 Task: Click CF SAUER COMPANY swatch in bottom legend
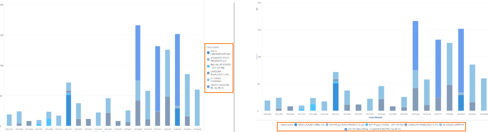point(441,125)
